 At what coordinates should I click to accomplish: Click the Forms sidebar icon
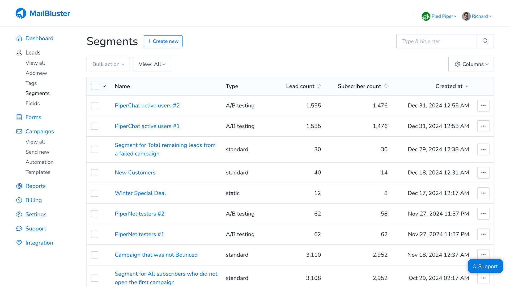coord(19,117)
